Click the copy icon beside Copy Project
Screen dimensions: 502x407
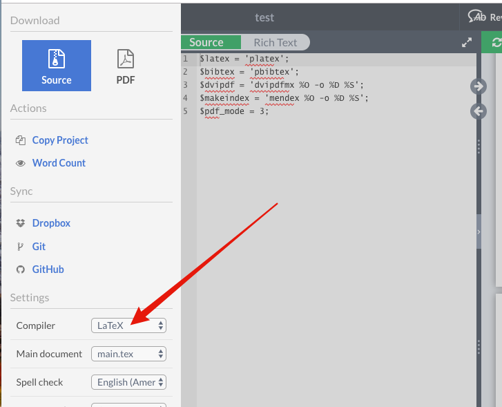click(21, 140)
